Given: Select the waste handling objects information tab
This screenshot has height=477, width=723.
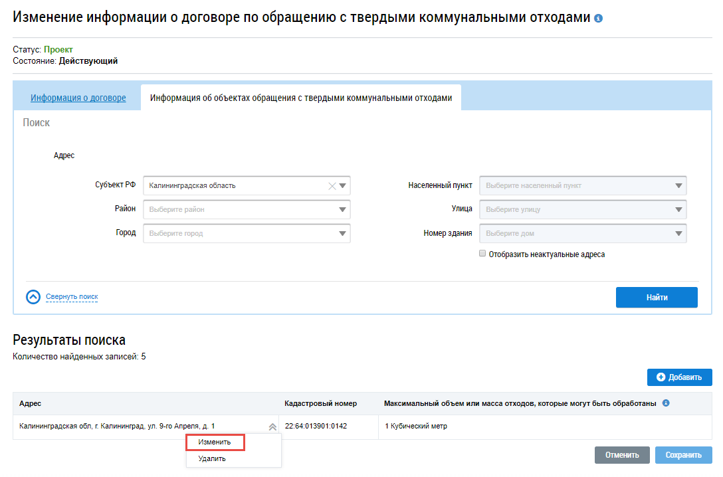Looking at the screenshot, I should (x=300, y=98).
